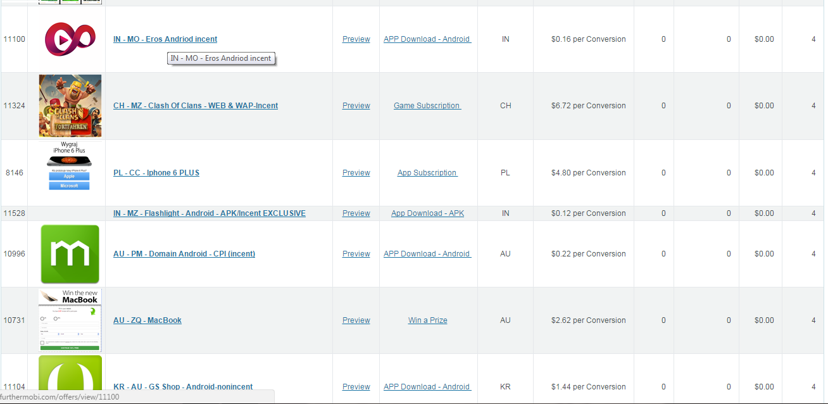This screenshot has width=828, height=404.
Task: Open AU - PM - Domain Android CPI offer
Action: pos(184,254)
